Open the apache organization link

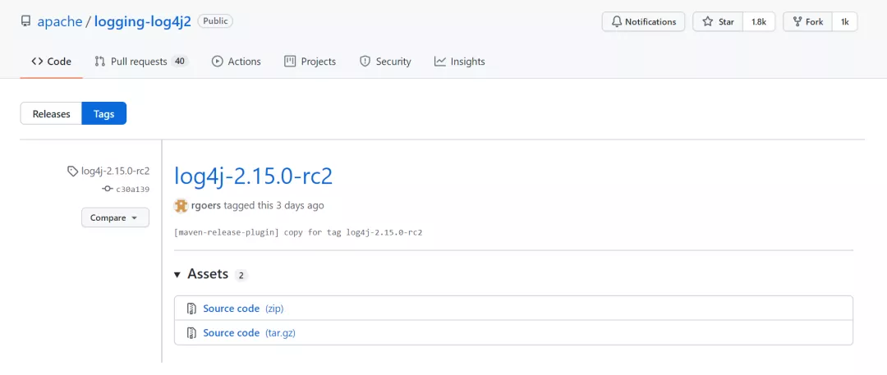60,21
